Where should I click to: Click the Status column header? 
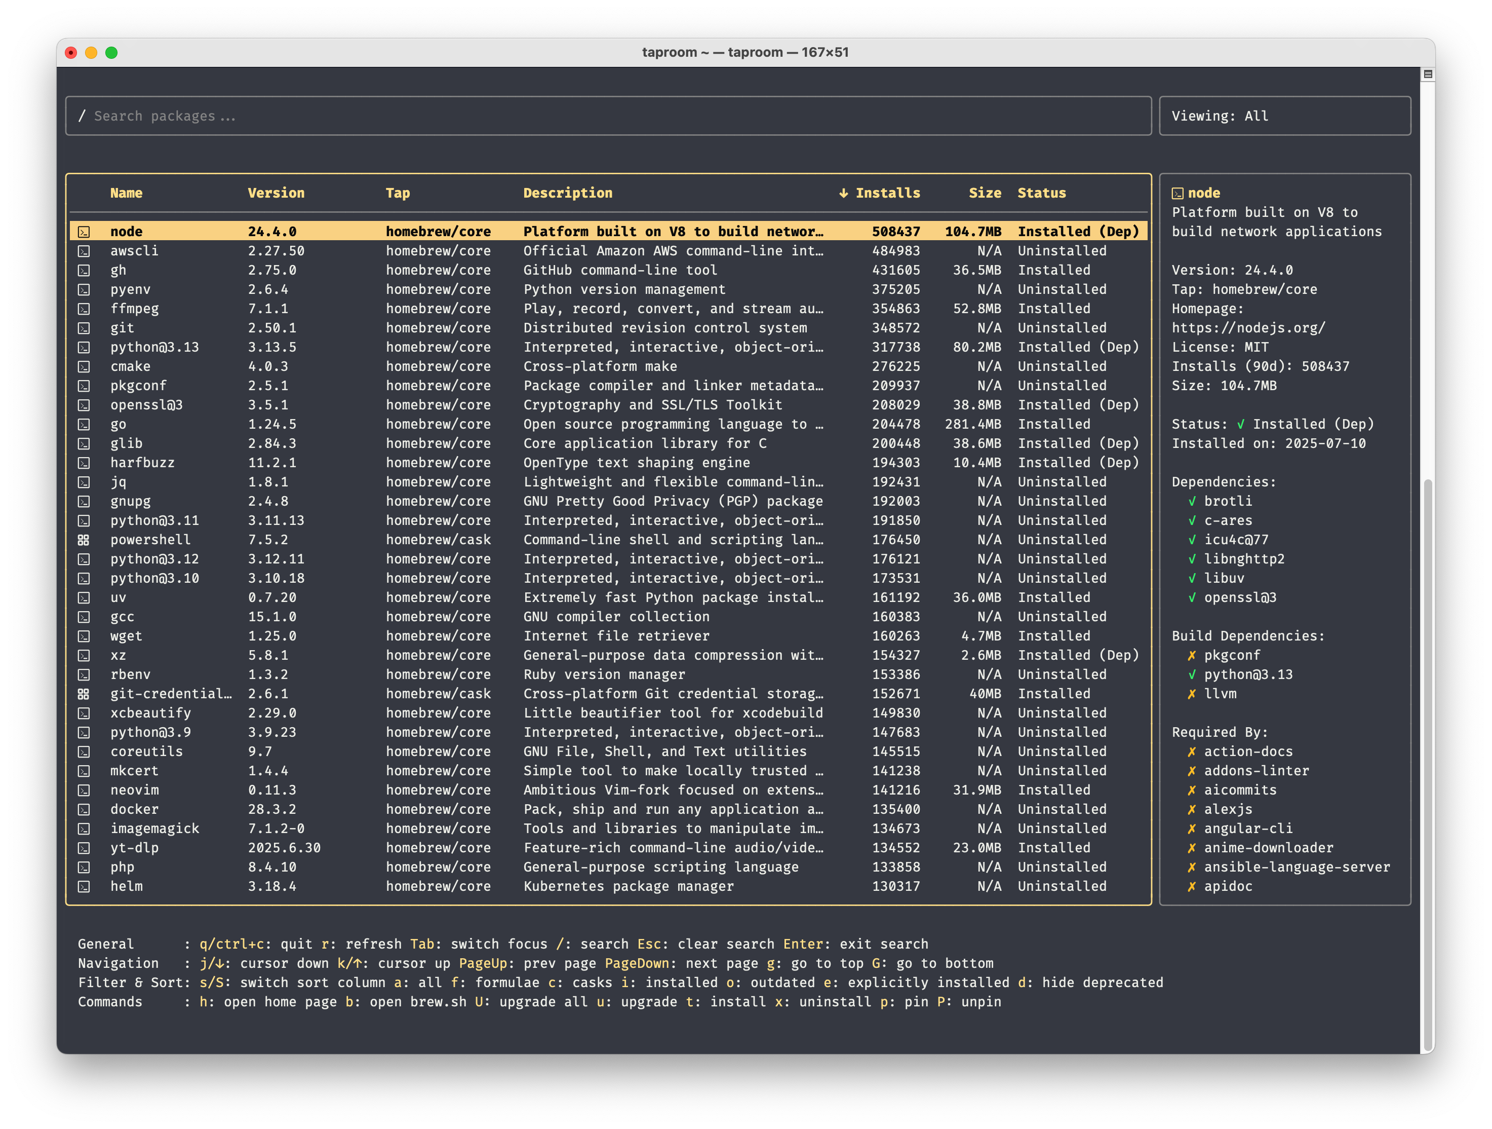[x=1041, y=193]
